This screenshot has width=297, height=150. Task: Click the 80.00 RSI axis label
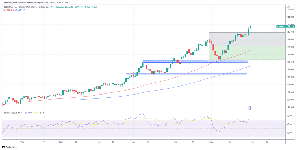click(289, 116)
